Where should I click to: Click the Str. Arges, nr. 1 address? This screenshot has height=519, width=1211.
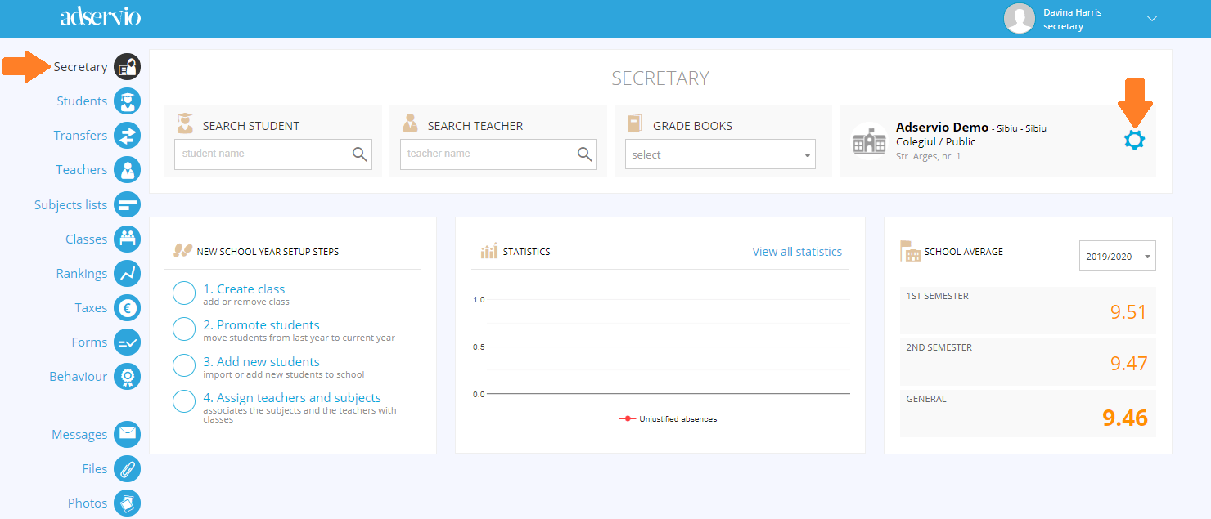click(928, 156)
